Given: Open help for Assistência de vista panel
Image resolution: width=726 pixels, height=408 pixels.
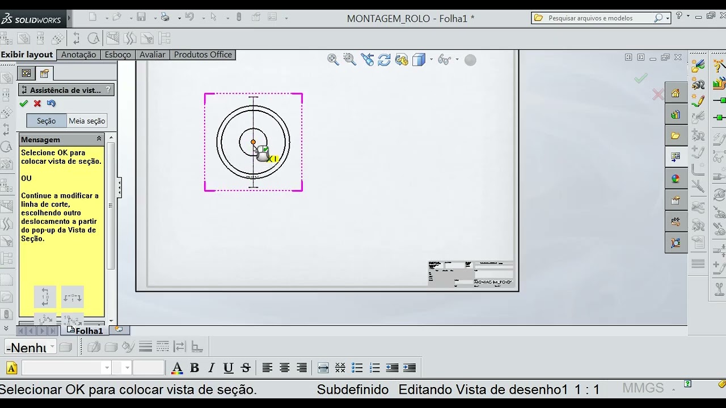Looking at the screenshot, I should 109,90.
